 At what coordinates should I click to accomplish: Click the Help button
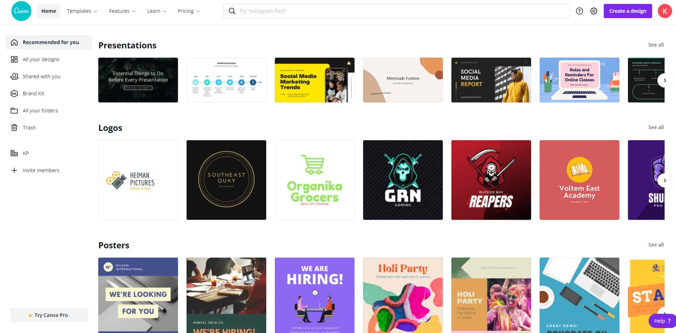pyautogui.click(x=662, y=321)
